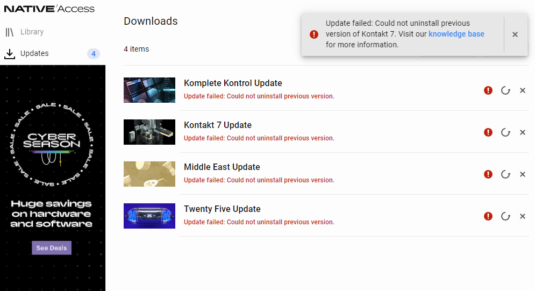535x291 pixels.
Task: Click the Updates download arrow icon
Action: [10, 54]
